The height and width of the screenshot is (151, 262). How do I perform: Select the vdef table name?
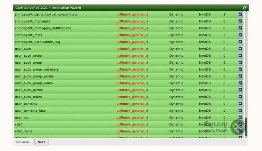click(x=19, y=124)
